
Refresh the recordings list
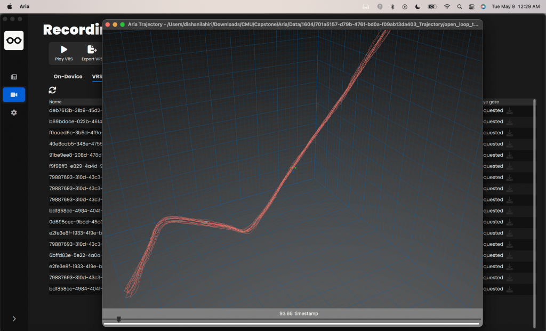pos(53,90)
